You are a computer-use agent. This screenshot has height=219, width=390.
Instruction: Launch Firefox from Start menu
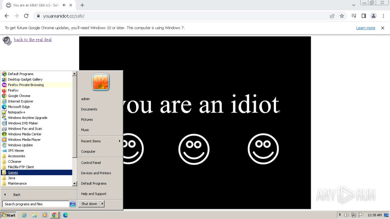(x=37, y=90)
